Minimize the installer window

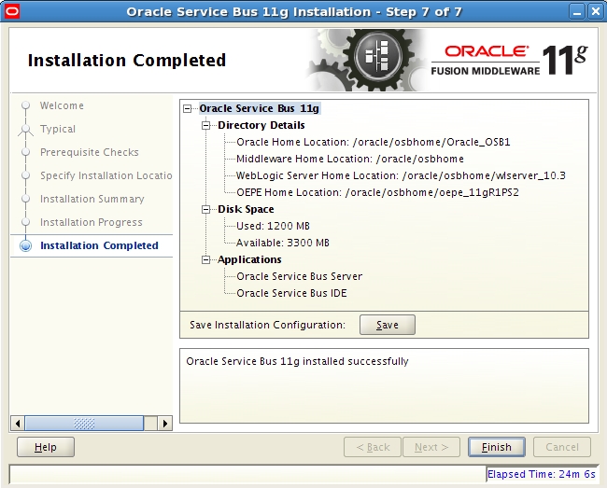click(x=577, y=11)
